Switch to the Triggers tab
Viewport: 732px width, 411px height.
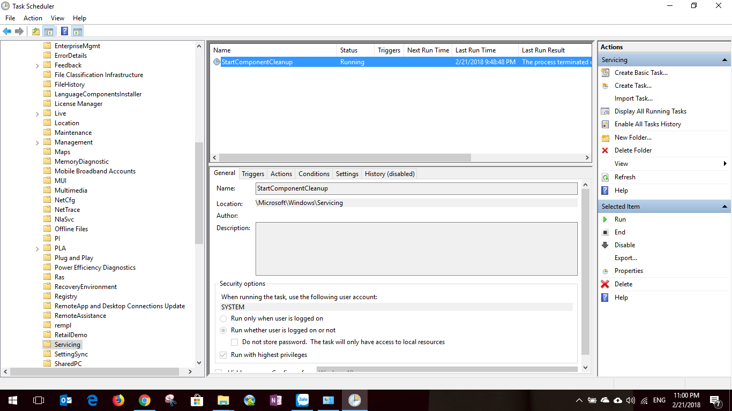[x=252, y=173]
